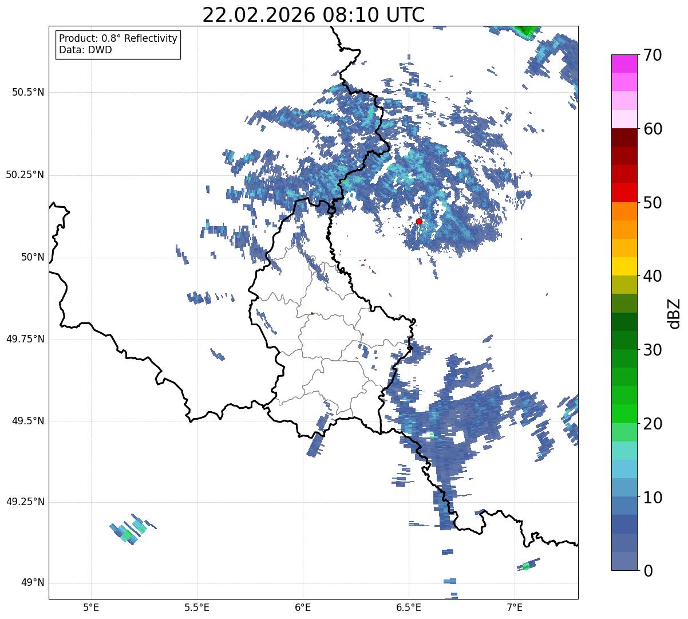
Task: Click the 0 label on the colorbar
Action: 647,570
